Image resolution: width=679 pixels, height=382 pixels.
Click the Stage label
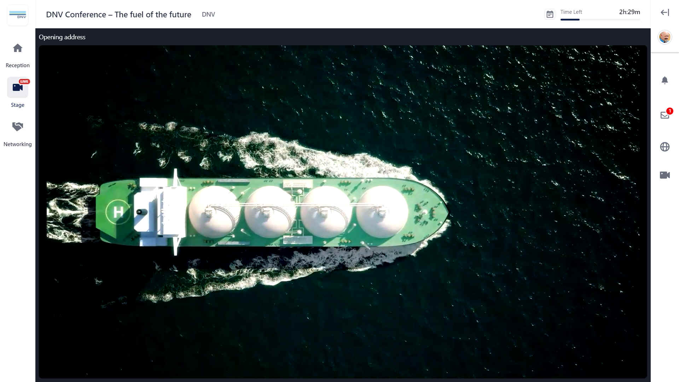(x=18, y=105)
